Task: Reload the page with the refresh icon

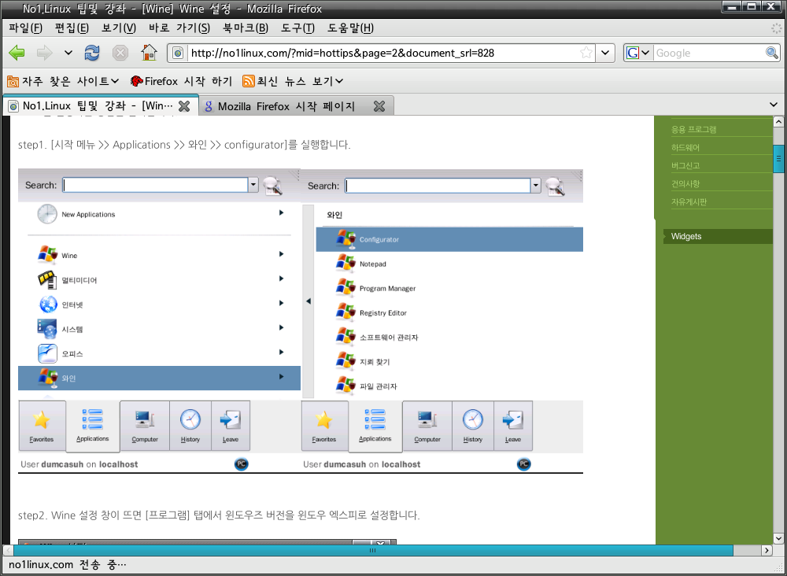Action: tap(92, 53)
